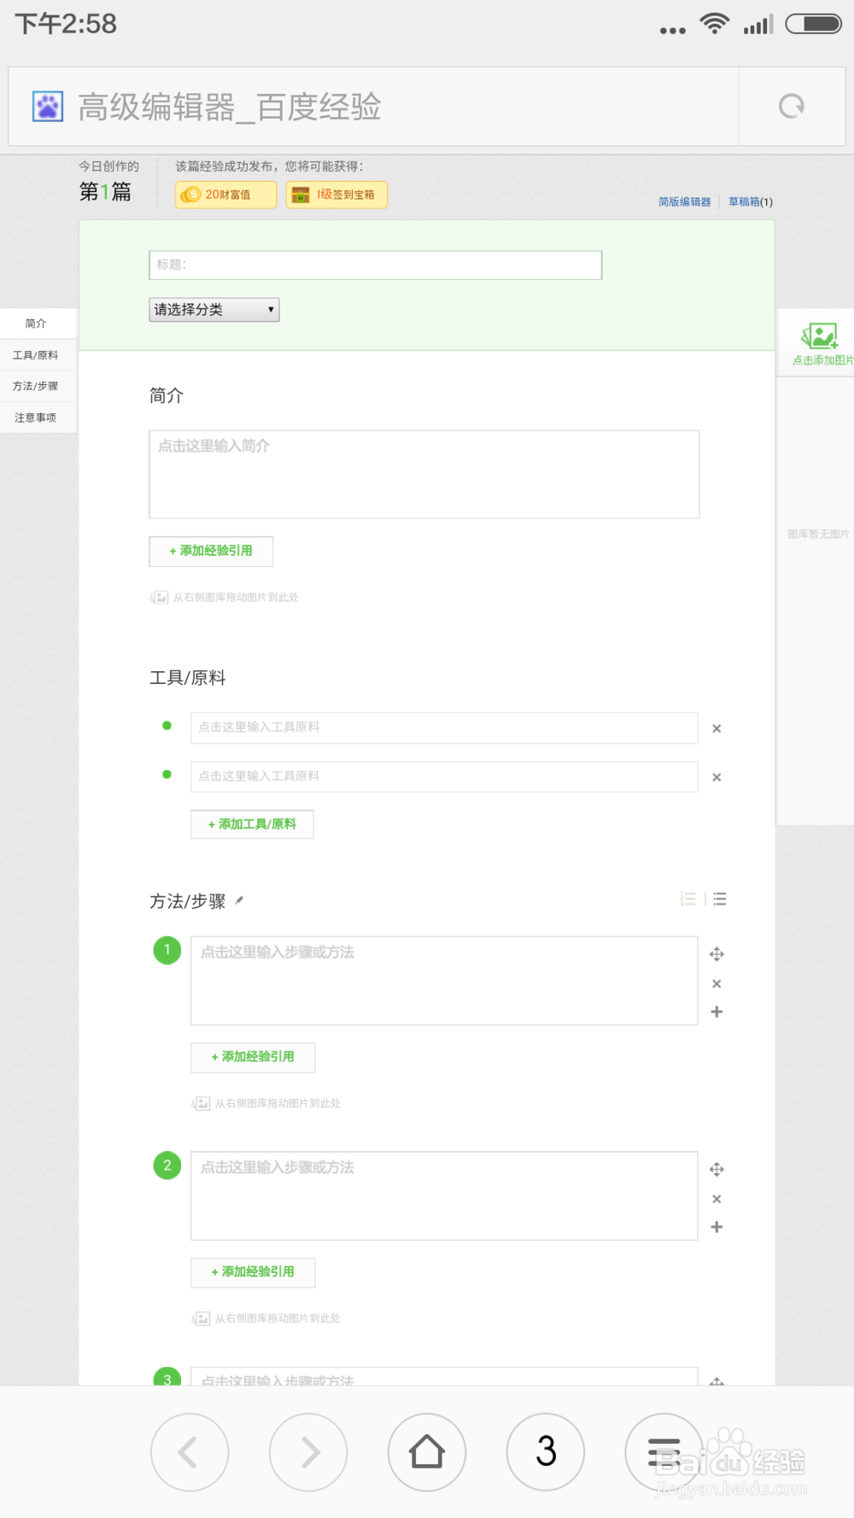Insert a step after step 2 using plus

pos(717,1227)
